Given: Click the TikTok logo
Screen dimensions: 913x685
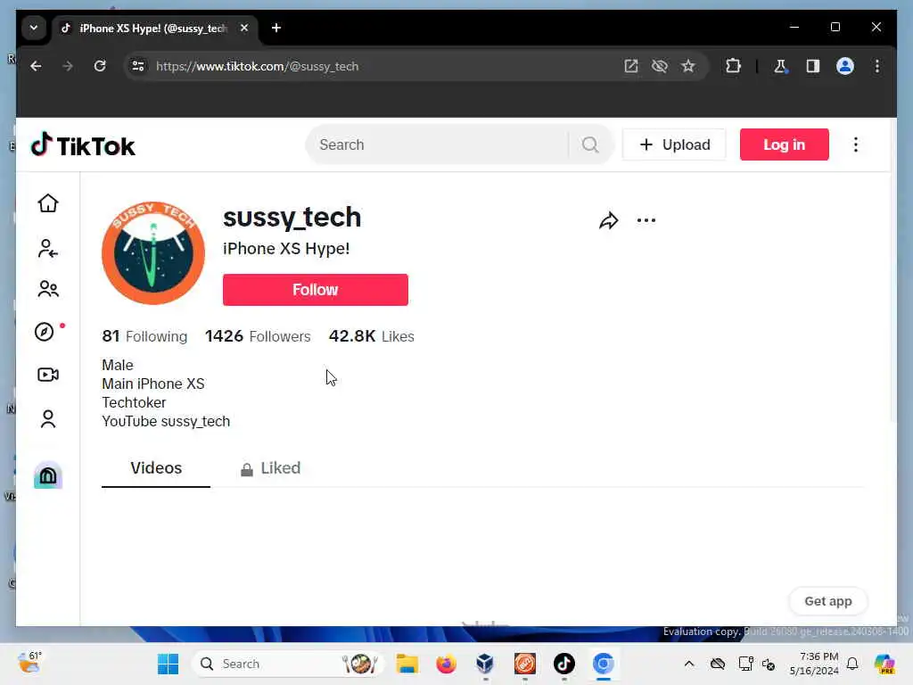Looking at the screenshot, I should (x=83, y=145).
